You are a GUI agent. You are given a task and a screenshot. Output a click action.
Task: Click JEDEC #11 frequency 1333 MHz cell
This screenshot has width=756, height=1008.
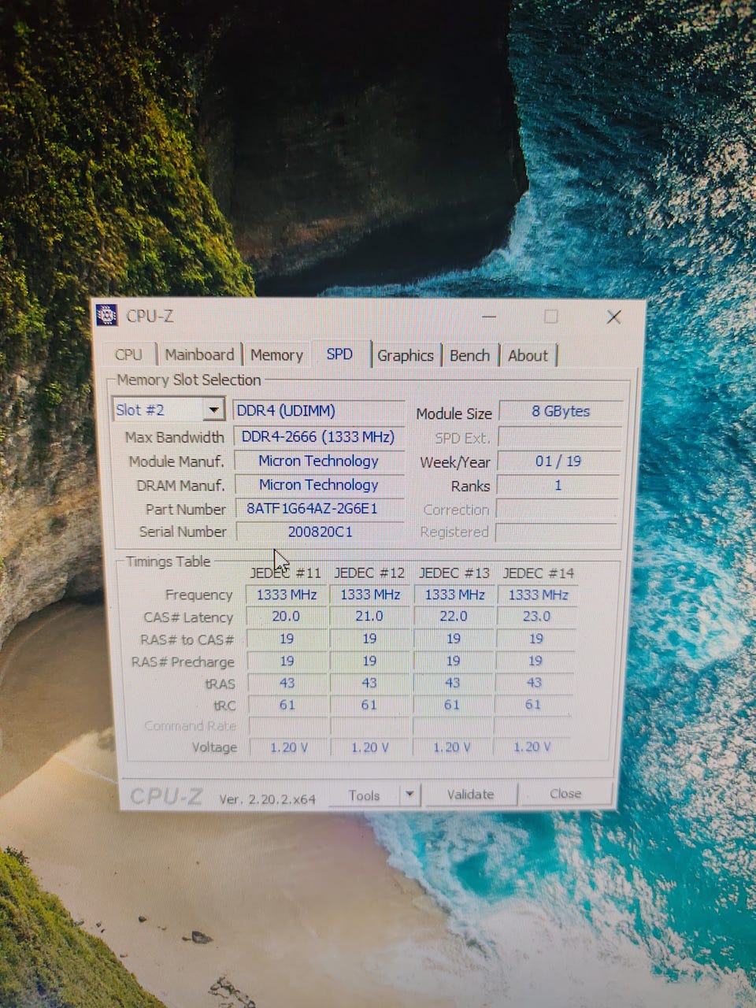pyautogui.click(x=287, y=595)
